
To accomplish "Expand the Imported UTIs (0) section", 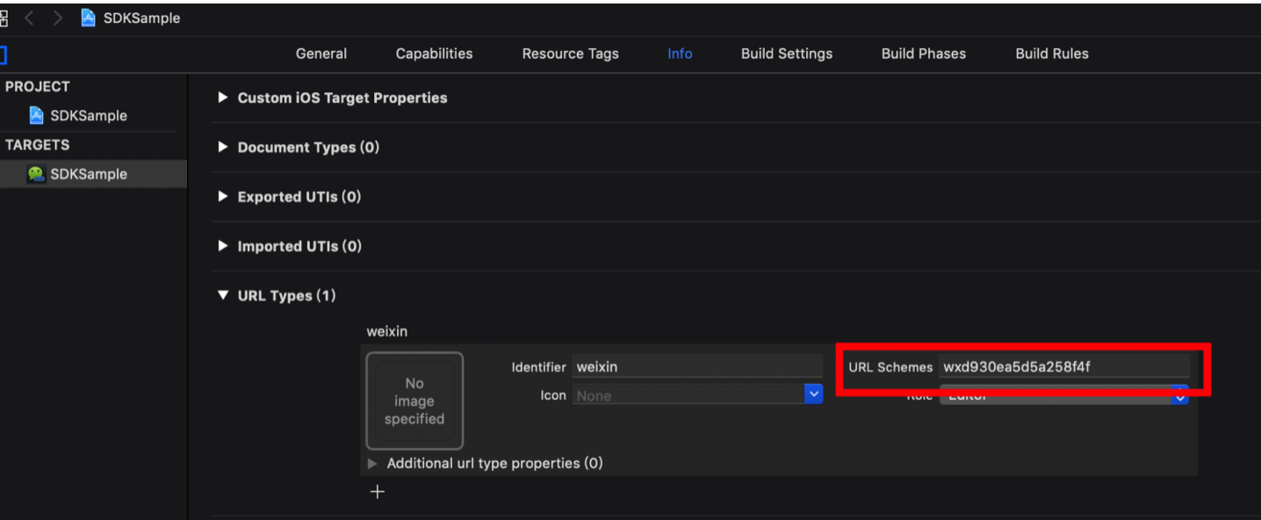I will [223, 246].
